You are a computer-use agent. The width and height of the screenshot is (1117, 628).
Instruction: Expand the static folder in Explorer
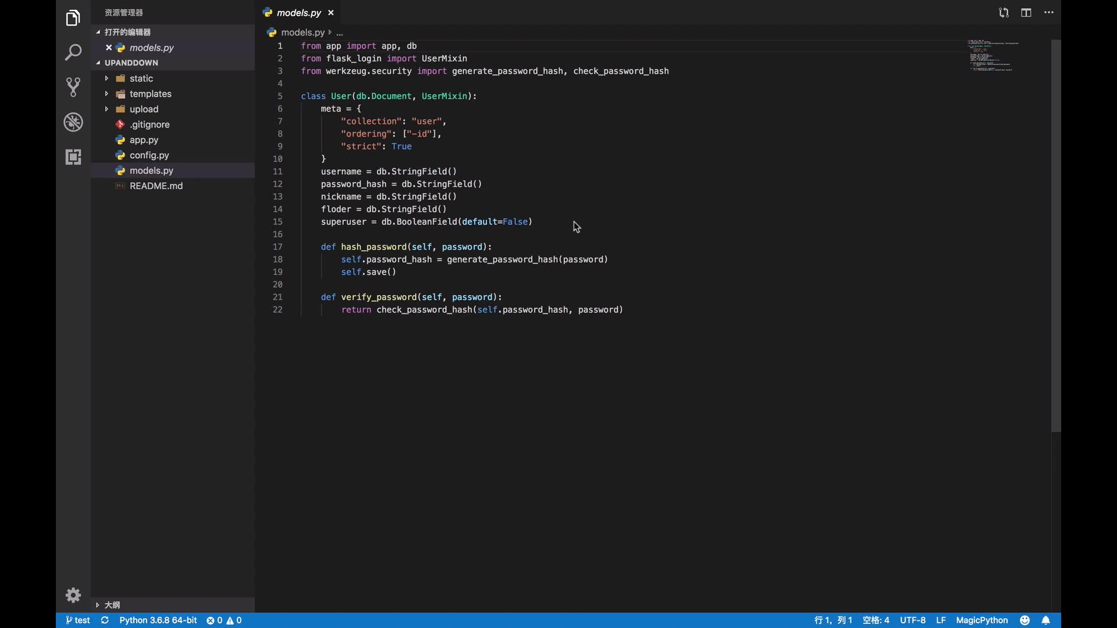(141, 77)
